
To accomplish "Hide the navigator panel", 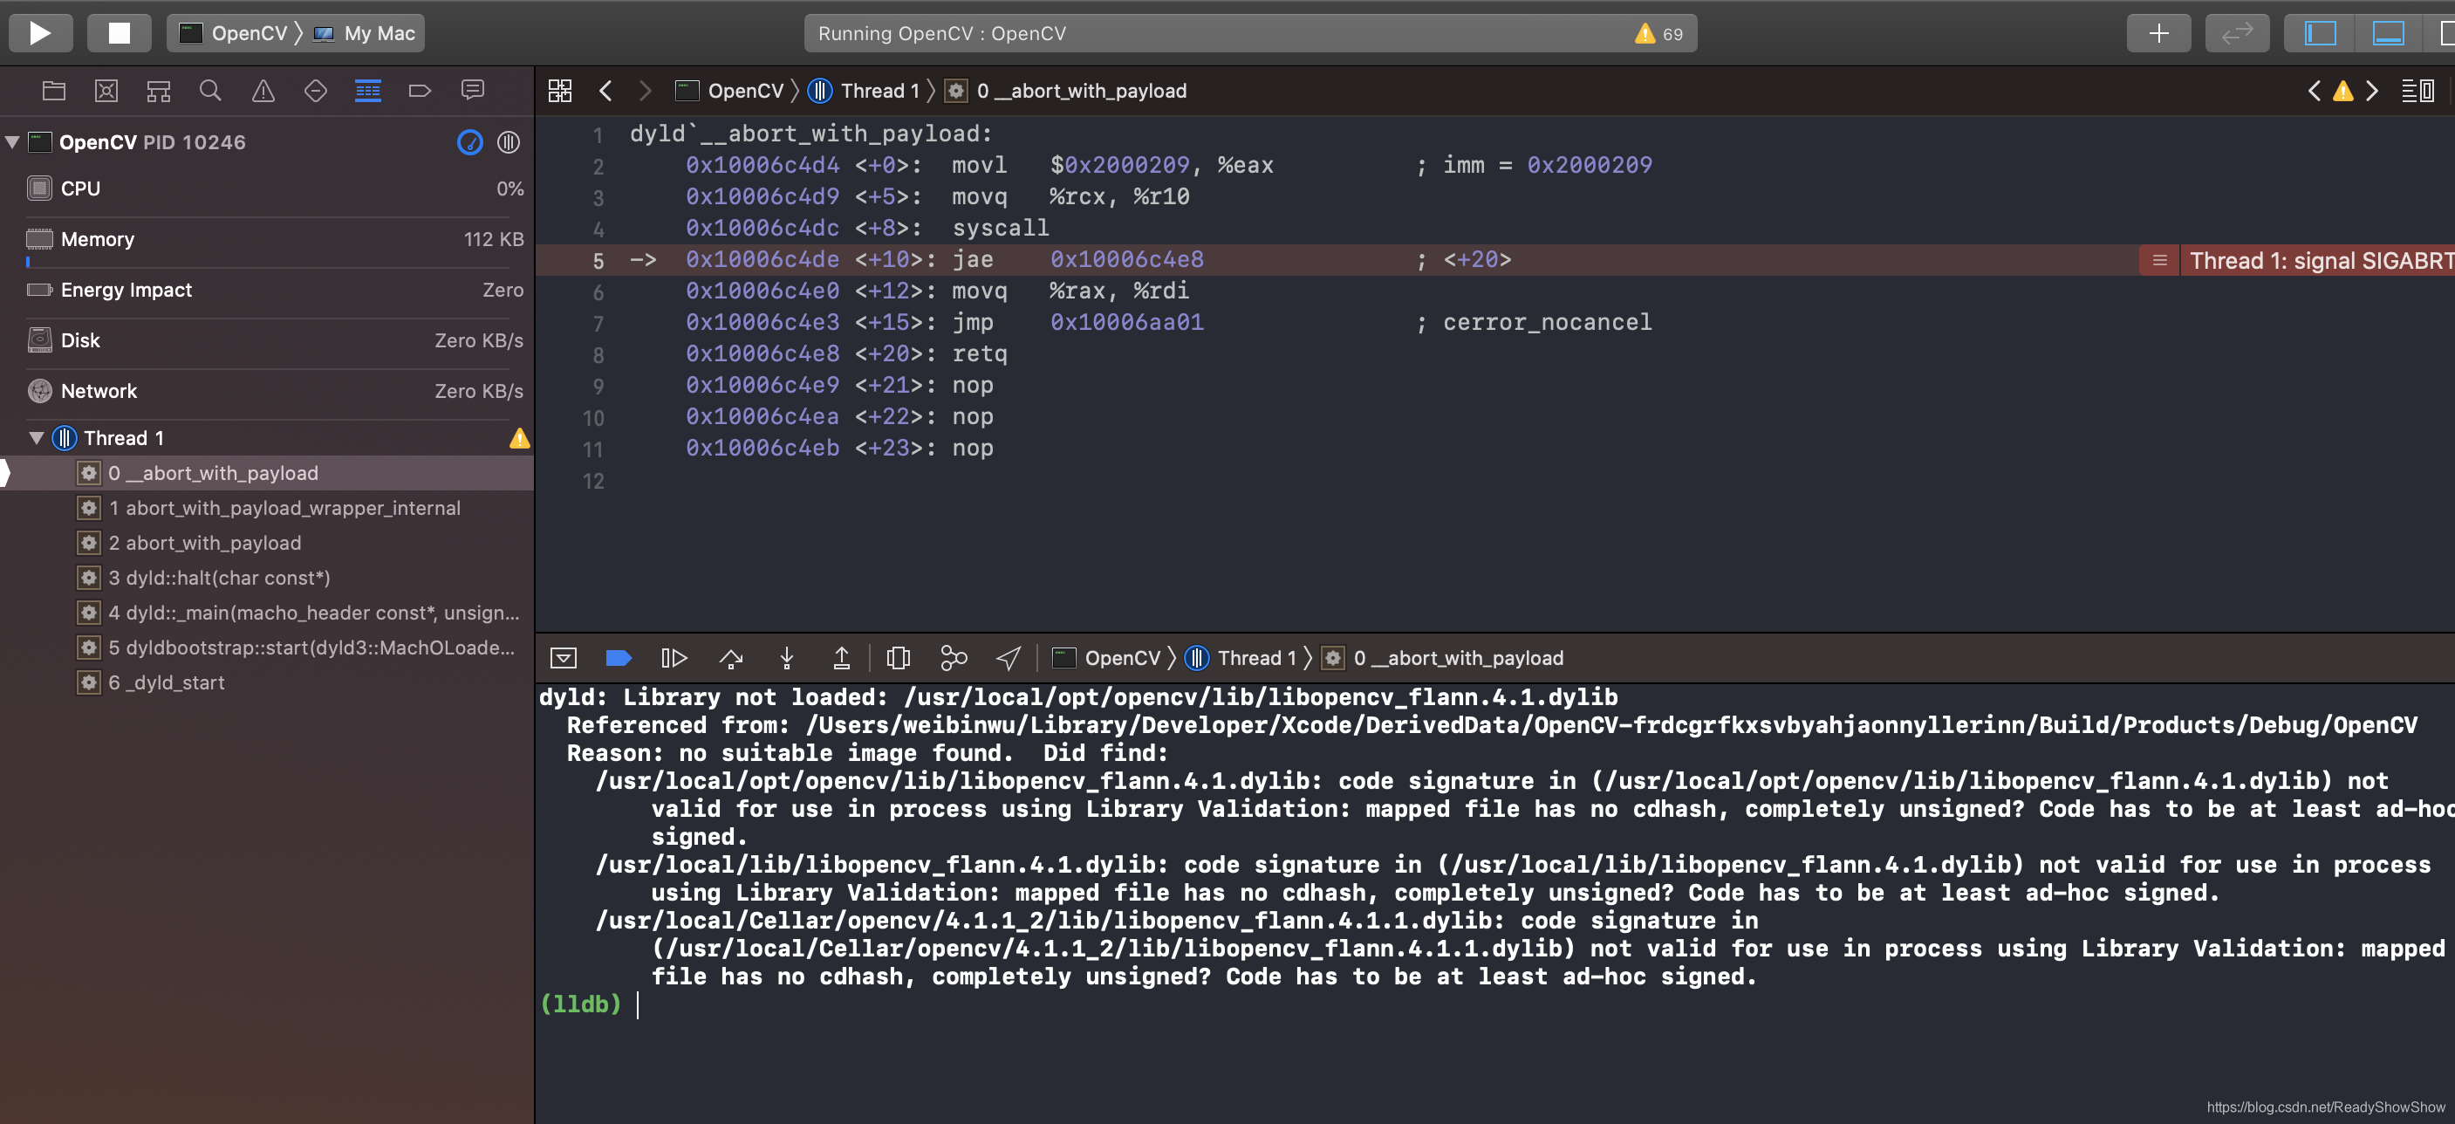I will point(2320,33).
